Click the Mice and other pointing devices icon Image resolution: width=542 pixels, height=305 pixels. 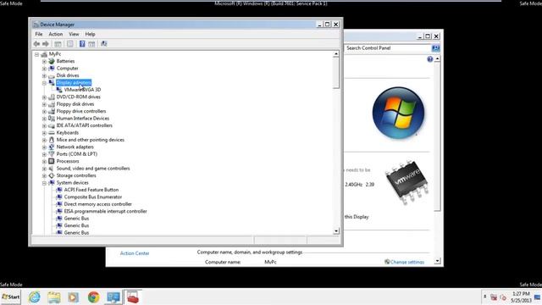(x=52, y=140)
